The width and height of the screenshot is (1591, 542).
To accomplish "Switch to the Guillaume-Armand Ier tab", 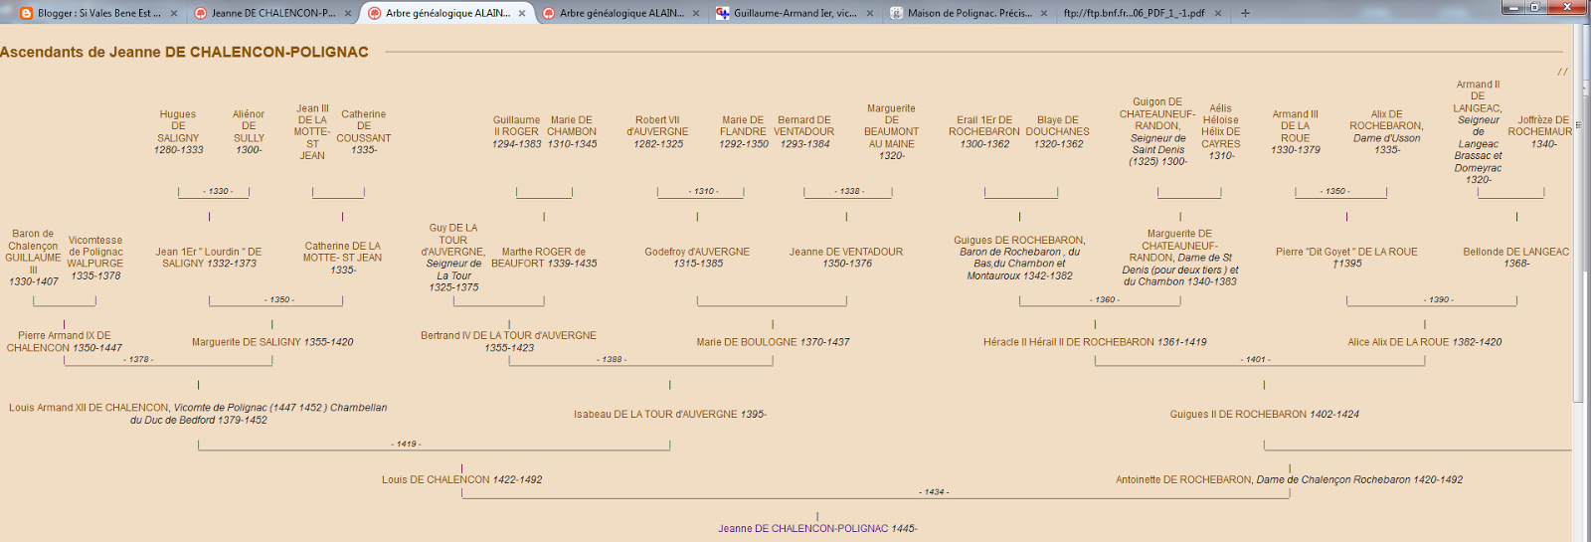I will tap(795, 13).
